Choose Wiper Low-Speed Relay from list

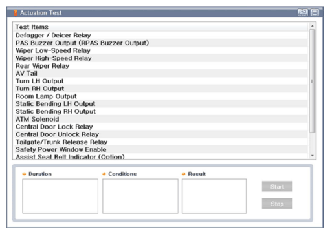(x=160, y=50)
